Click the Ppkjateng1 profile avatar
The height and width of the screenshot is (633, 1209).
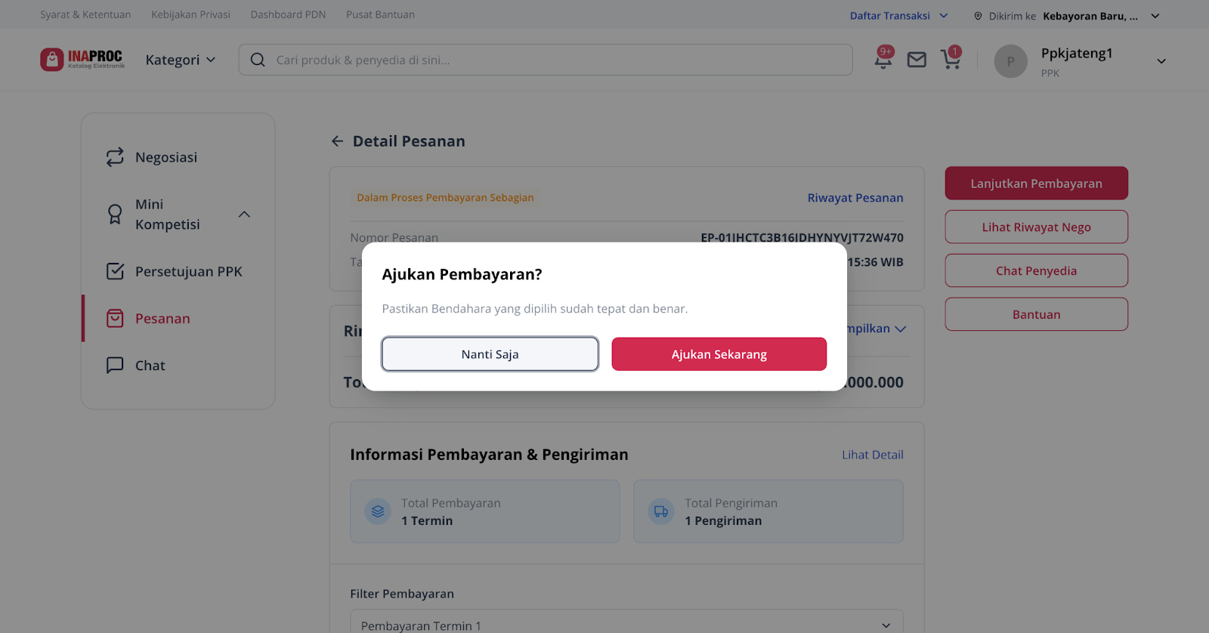pyautogui.click(x=1010, y=61)
